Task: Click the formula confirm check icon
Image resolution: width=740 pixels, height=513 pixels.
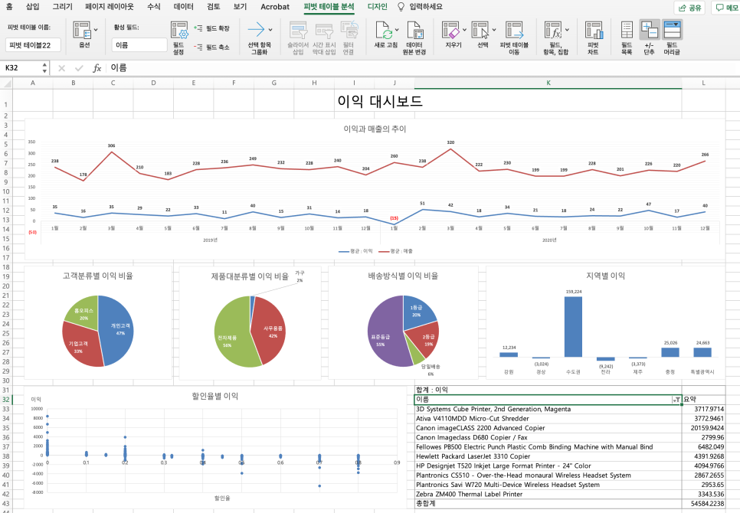Action: click(79, 68)
